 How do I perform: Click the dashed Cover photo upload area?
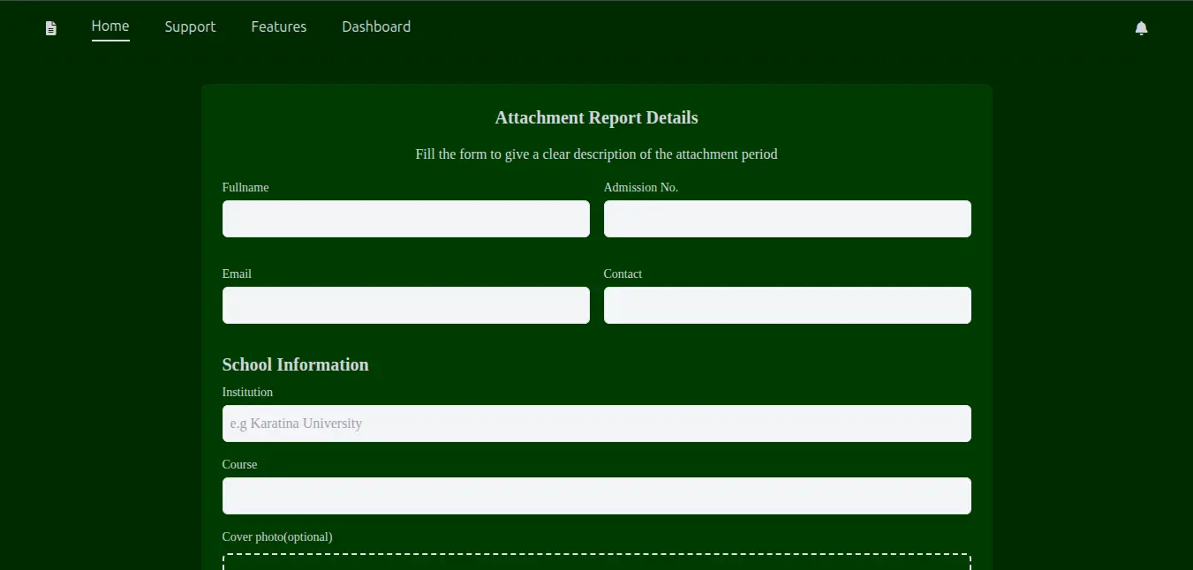[x=596, y=561]
